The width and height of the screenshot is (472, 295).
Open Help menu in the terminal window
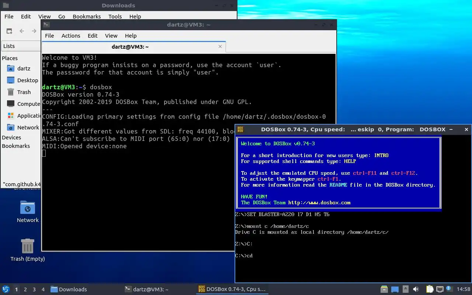[x=131, y=35]
